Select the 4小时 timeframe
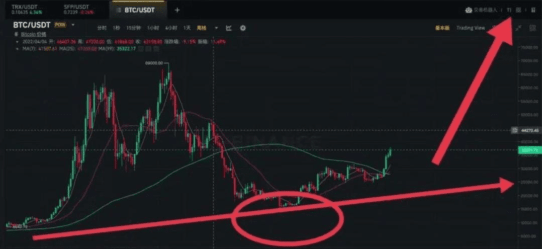542x249 pixels. click(171, 28)
